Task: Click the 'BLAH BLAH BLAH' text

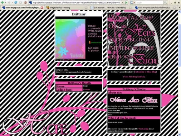Action: click(x=115, y=122)
